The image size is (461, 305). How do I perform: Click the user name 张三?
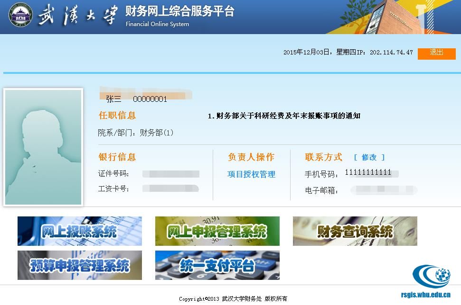113,99
